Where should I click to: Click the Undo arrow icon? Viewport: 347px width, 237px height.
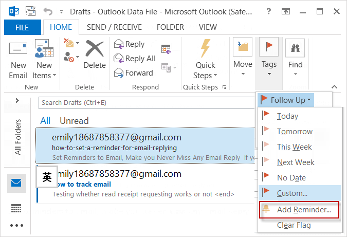point(48,11)
